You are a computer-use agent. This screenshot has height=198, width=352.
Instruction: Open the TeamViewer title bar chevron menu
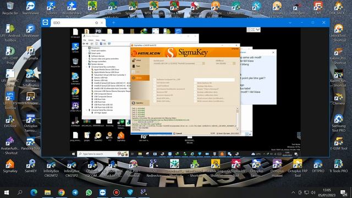pyautogui.click(x=290, y=23)
